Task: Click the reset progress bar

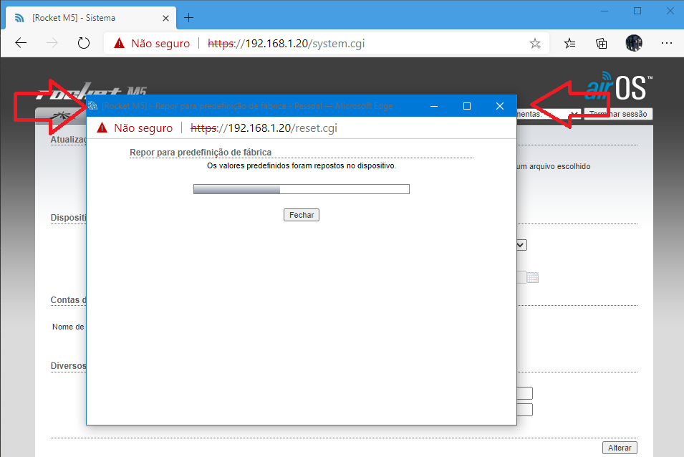Action: (x=302, y=189)
